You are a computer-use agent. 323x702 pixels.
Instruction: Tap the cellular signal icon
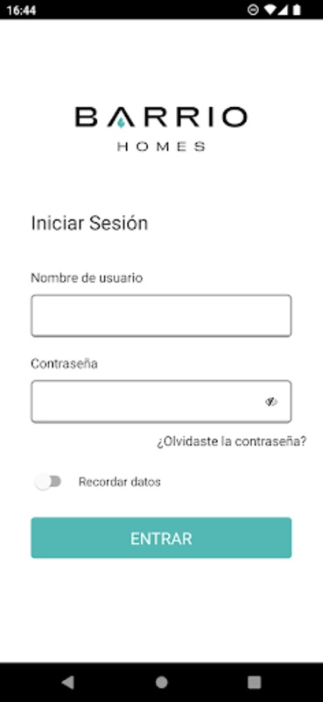tap(283, 10)
